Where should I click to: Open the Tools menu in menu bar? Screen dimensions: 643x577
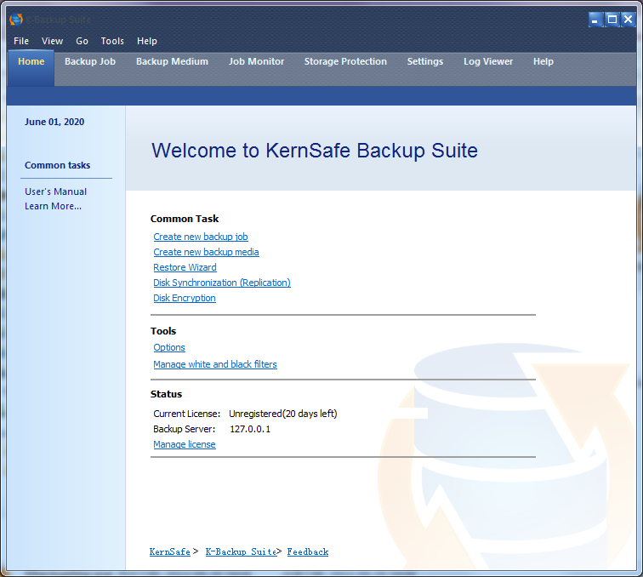(112, 41)
